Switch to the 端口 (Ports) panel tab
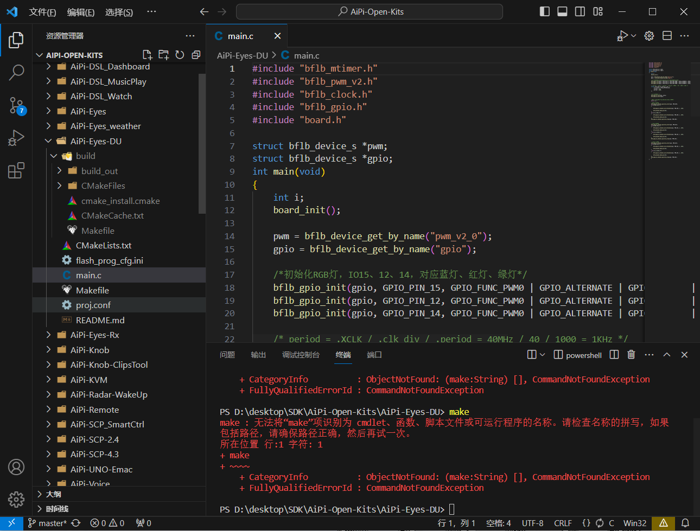 (374, 355)
